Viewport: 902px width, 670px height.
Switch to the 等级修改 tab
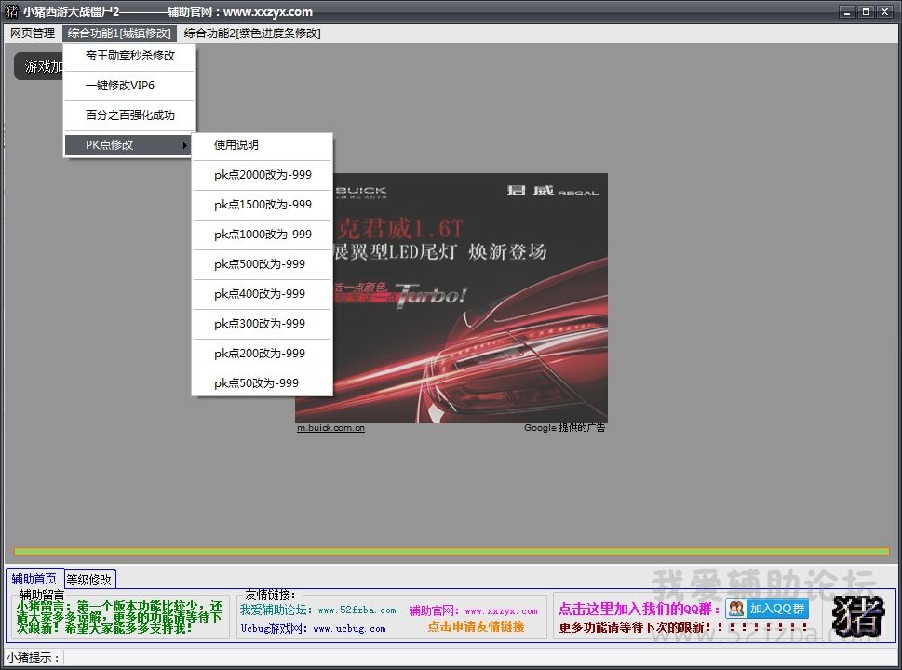(89, 579)
